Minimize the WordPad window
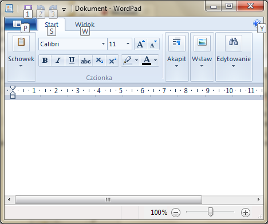The width and height of the screenshot is (268, 224). 214,6
